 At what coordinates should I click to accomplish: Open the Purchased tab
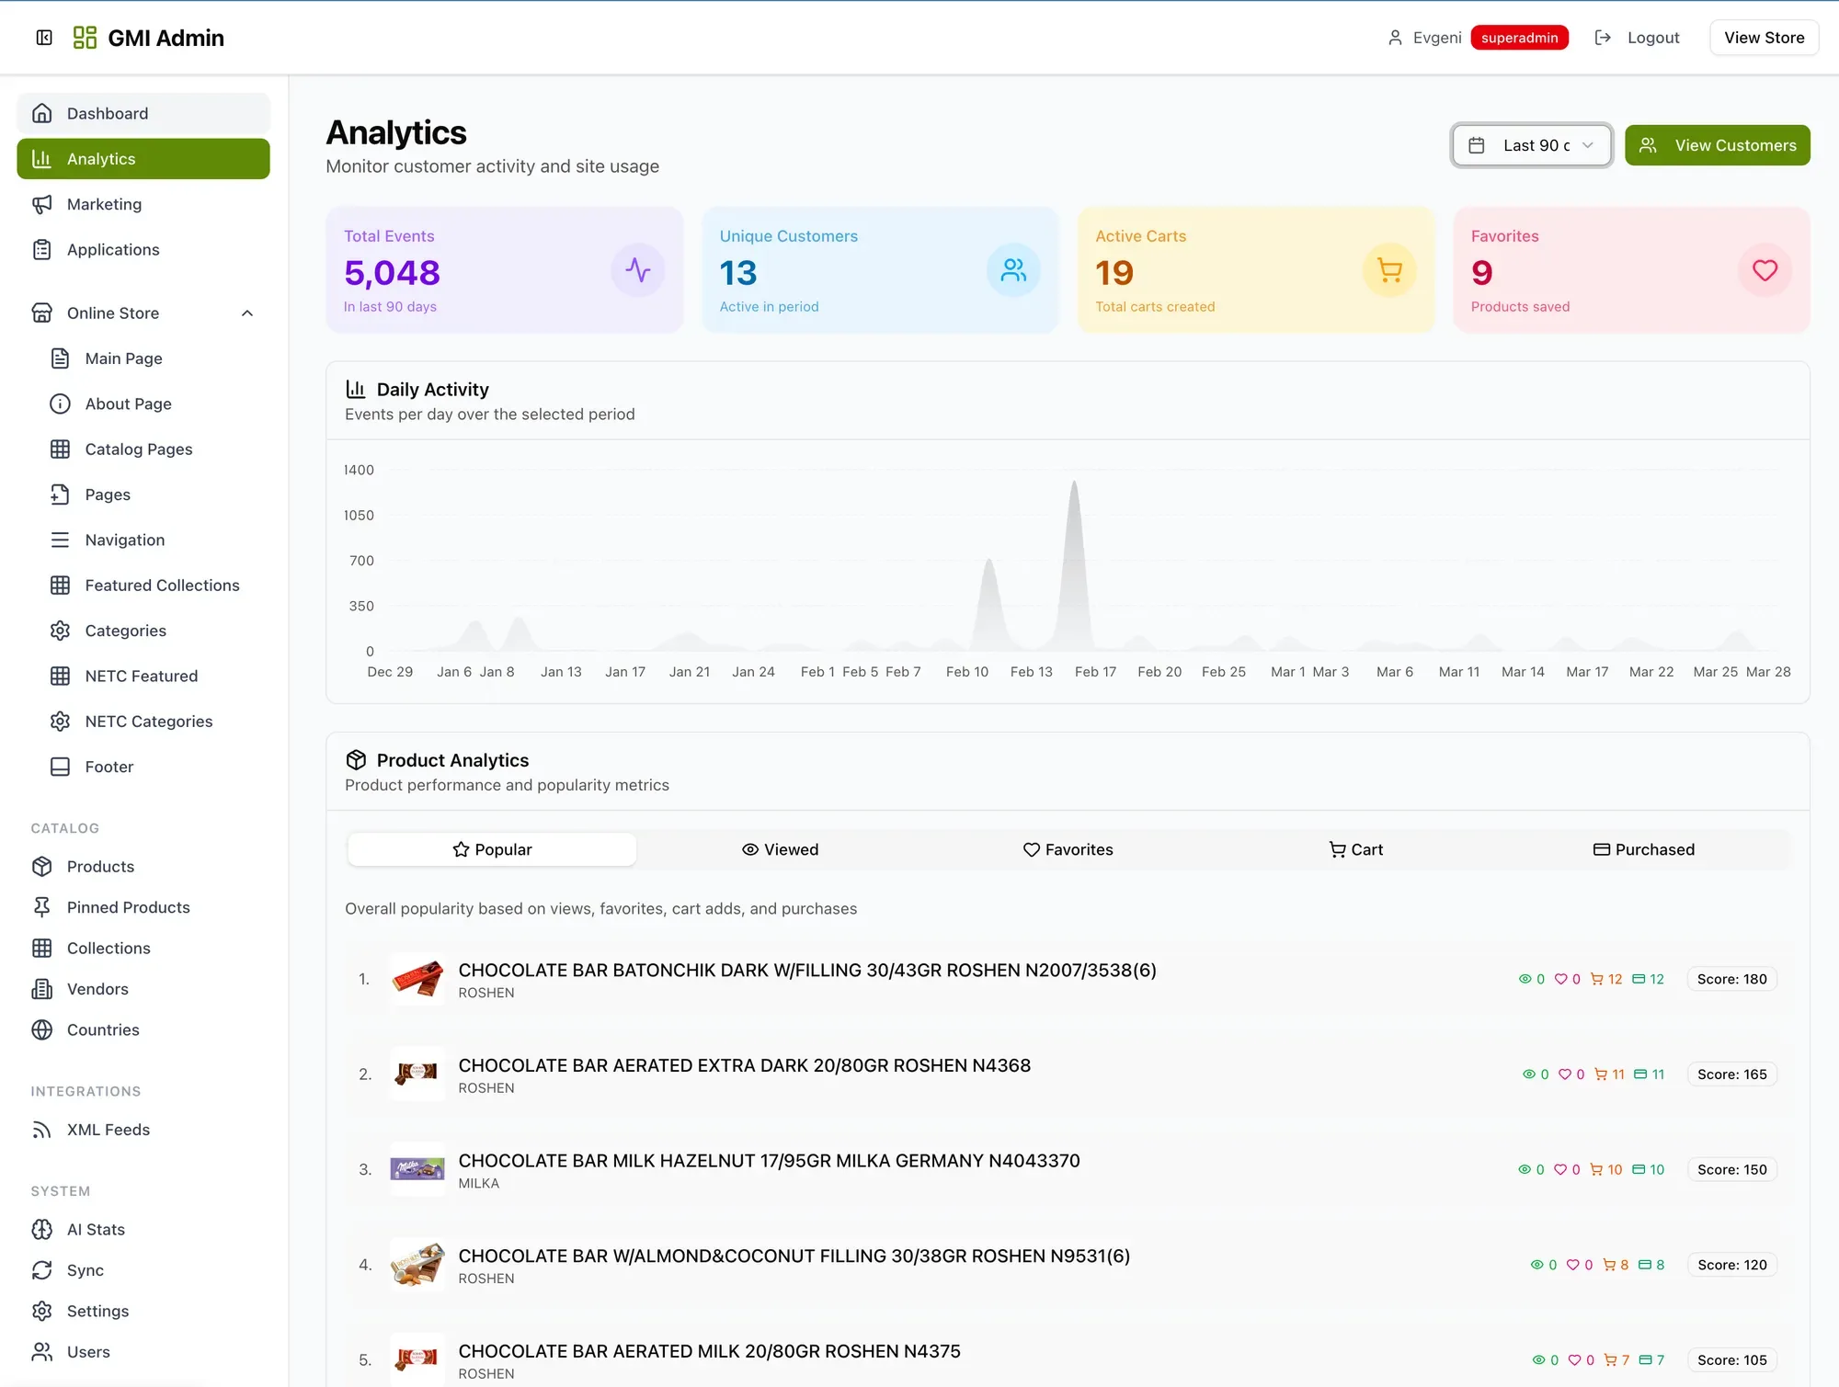pos(1644,849)
